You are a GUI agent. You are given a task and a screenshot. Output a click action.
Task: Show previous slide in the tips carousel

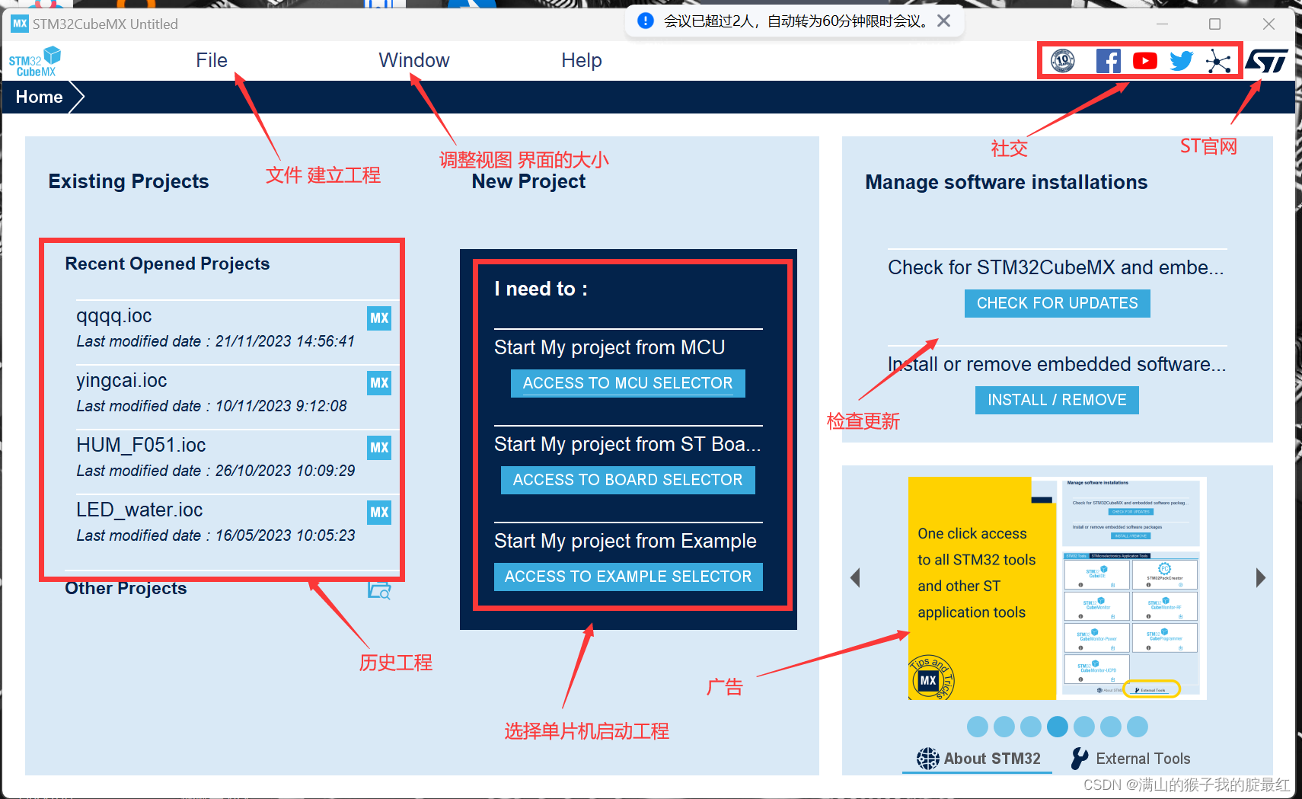pyautogui.click(x=855, y=578)
